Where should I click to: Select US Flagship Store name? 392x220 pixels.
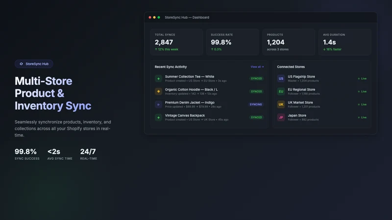301,77
